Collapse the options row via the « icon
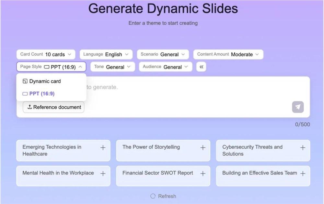 [x=201, y=67]
